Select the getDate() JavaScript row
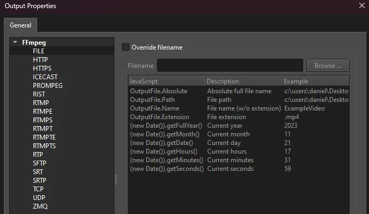Screen dimensions: 369x214 (x=238, y=143)
